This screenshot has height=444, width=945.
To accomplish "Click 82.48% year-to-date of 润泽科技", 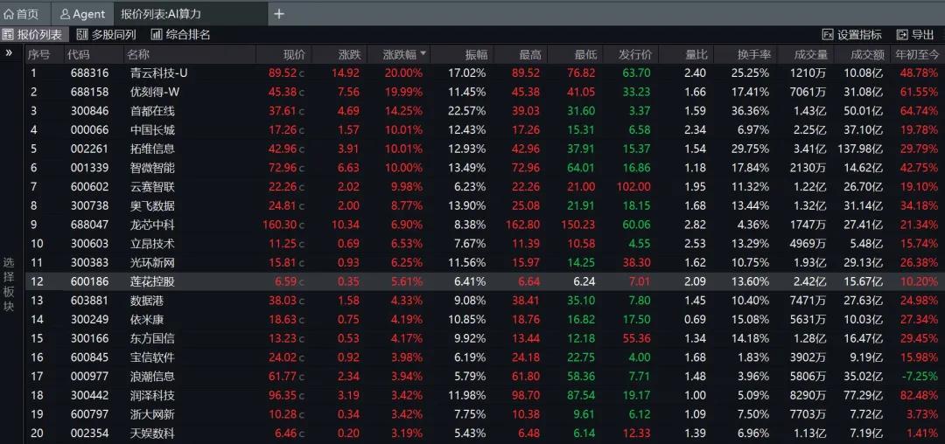I will (919, 395).
